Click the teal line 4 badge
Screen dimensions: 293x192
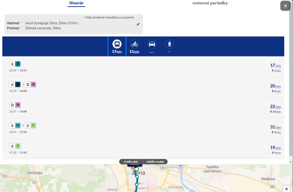pyautogui.click(x=18, y=64)
